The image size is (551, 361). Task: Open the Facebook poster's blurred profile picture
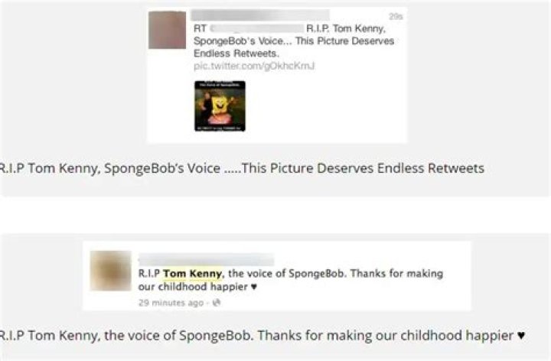(x=111, y=271)
